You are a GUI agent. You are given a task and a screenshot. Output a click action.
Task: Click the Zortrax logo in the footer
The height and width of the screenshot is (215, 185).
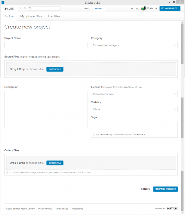172,208
